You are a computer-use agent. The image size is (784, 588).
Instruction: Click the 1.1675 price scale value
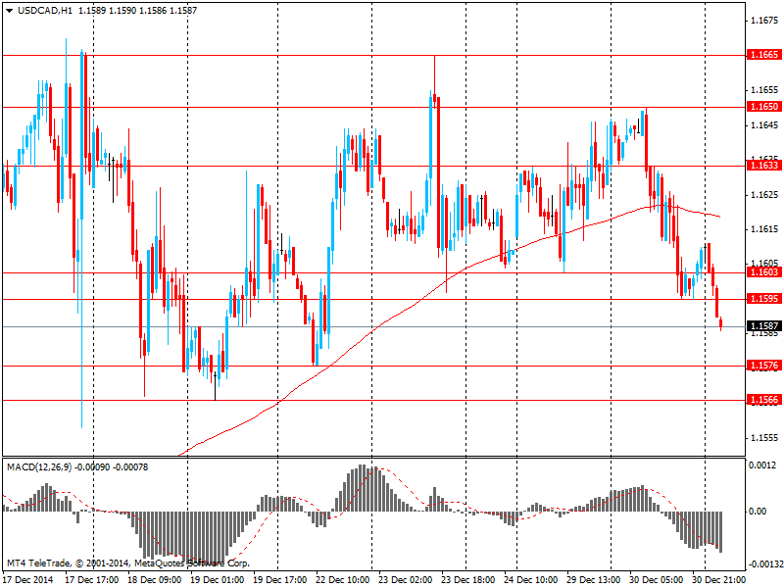click(764, 21)
